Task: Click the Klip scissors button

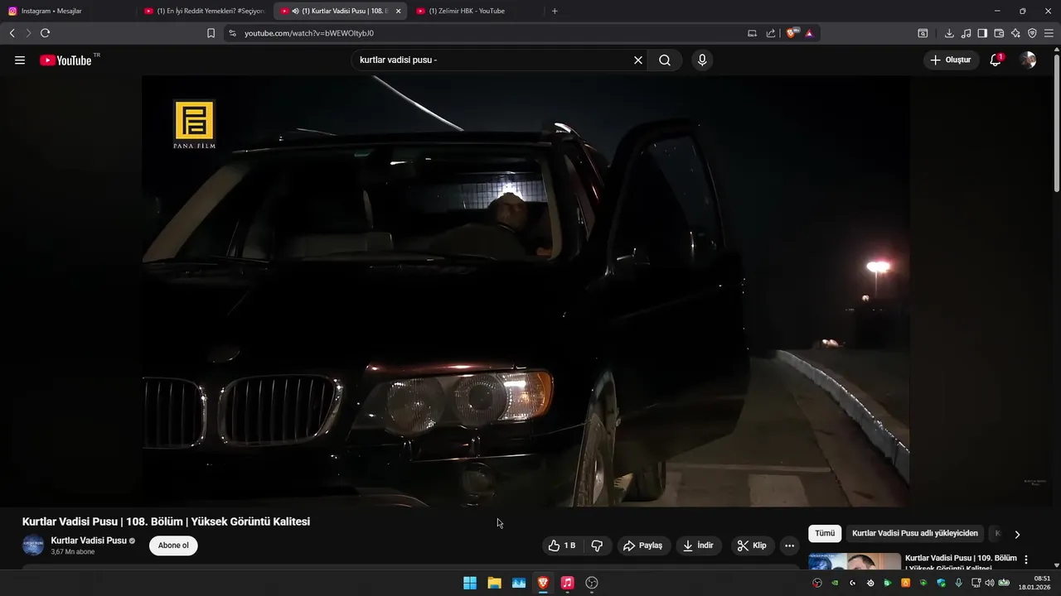Action: (x=753, y=546)
